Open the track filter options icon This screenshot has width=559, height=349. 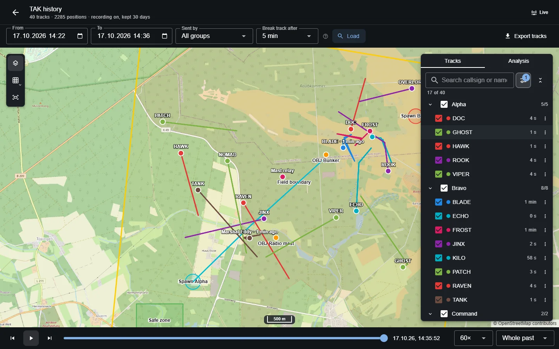[523, 80]
